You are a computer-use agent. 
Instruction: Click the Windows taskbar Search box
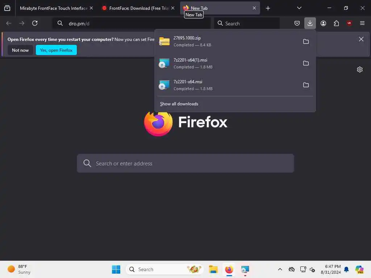[165, 269]
